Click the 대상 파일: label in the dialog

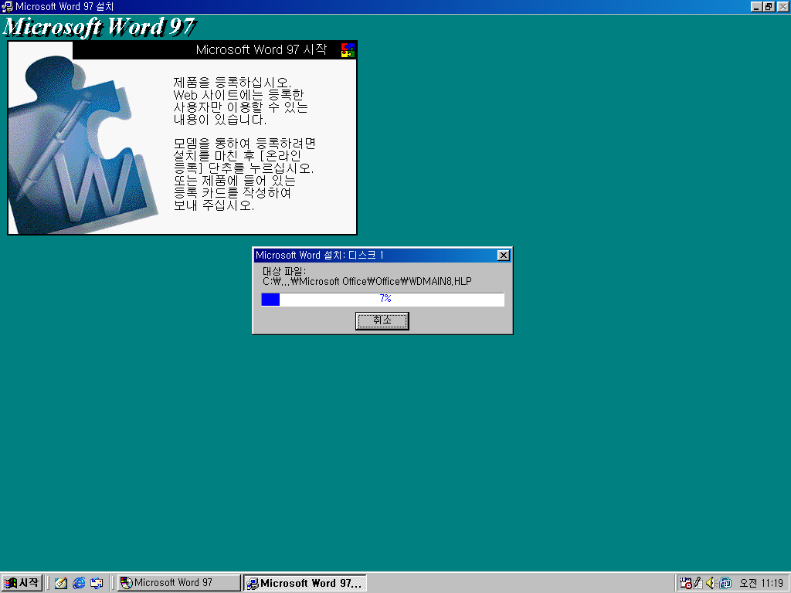(x=284, y=271)
